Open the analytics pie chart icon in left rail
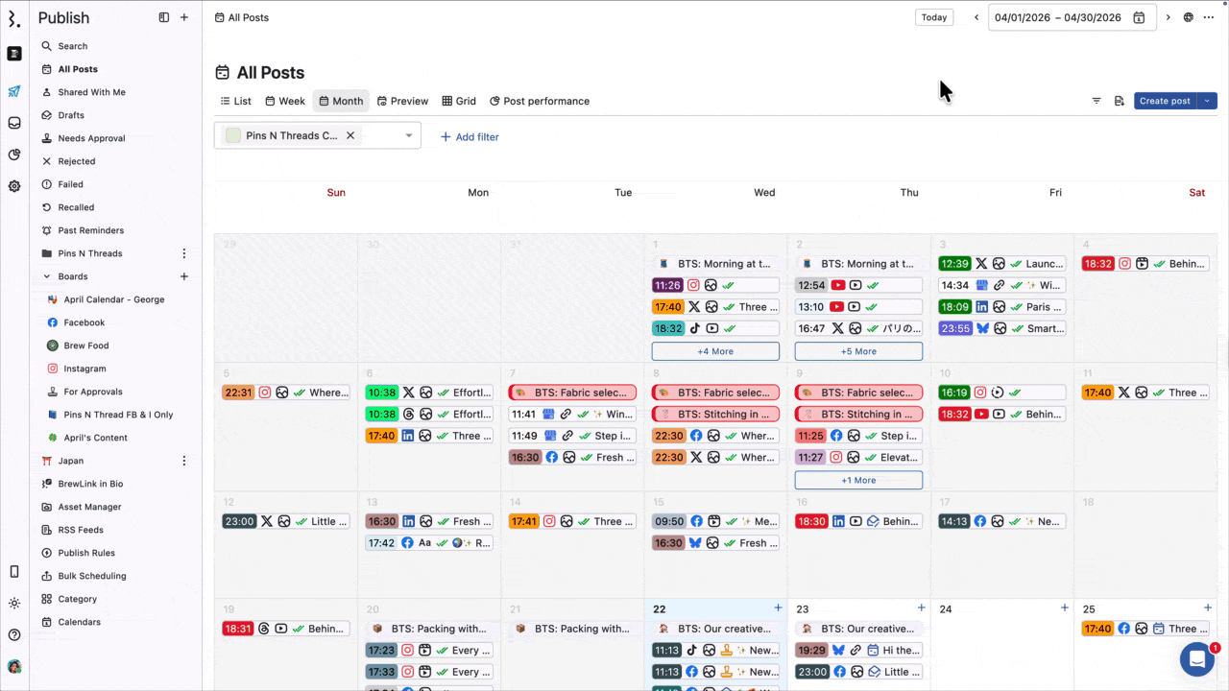Image resolution: width=1229 pixels, height=691 pixels. click(x=14, y=155)
